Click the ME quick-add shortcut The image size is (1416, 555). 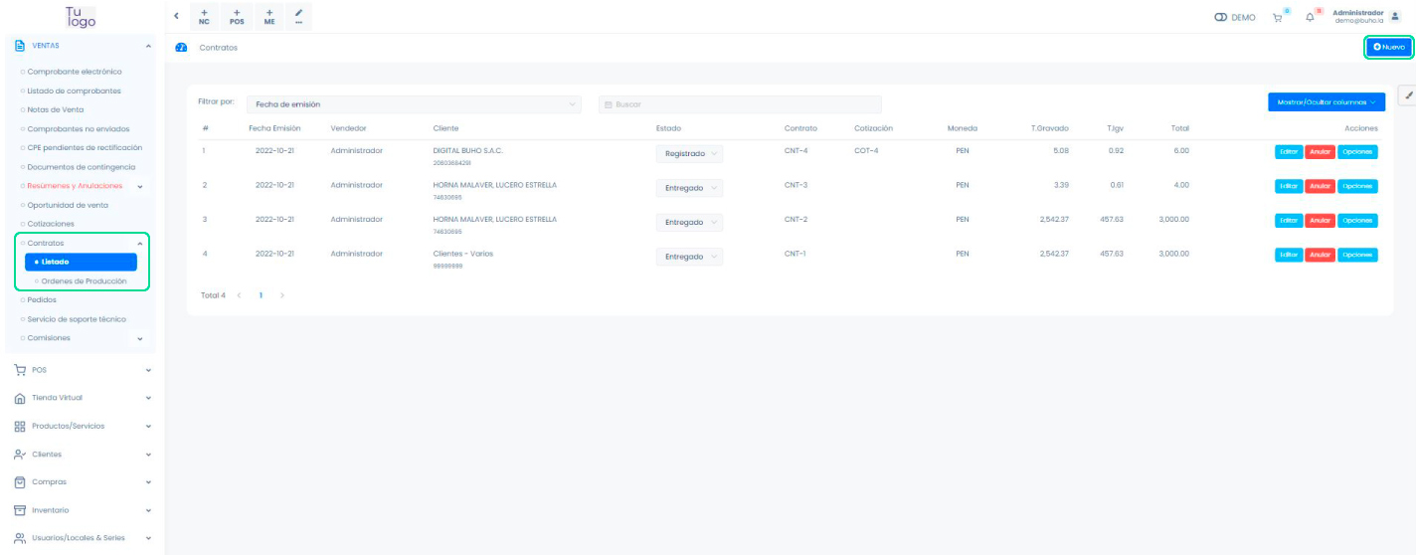269,16
